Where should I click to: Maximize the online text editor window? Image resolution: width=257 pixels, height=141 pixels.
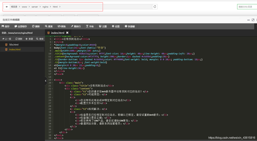[x=253, y=20]
